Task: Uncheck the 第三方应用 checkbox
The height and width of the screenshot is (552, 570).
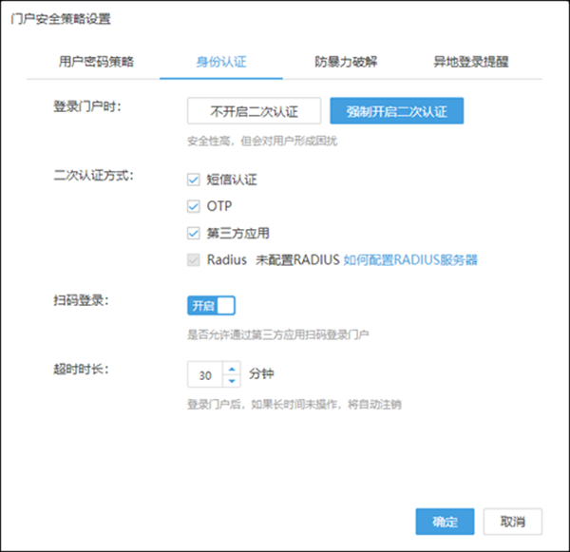Action: click(x=195, y=232)
